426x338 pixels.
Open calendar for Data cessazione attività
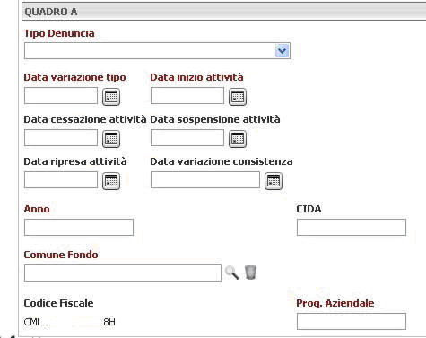111,139
